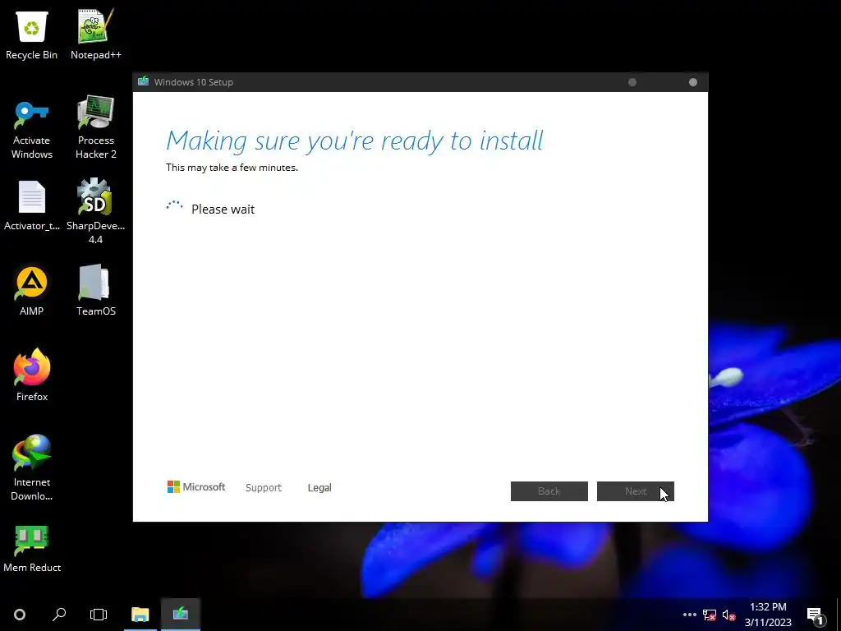Open the Start button on taskbar
The image size is (841, 631).
point(20,615)
